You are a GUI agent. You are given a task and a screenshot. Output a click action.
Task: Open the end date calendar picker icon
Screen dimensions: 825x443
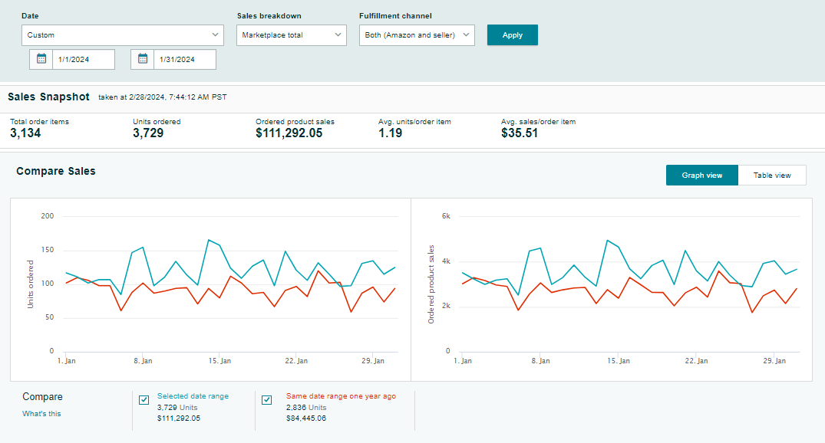tap(143, 59)
